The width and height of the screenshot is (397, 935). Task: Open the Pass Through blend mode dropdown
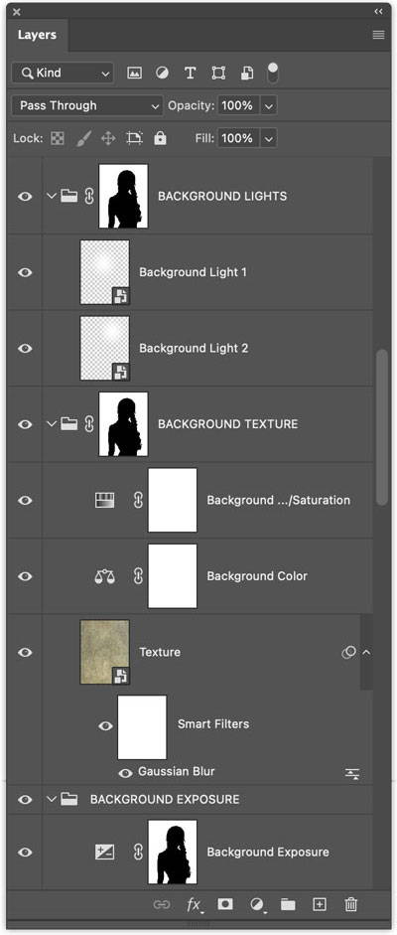(87, 106)
